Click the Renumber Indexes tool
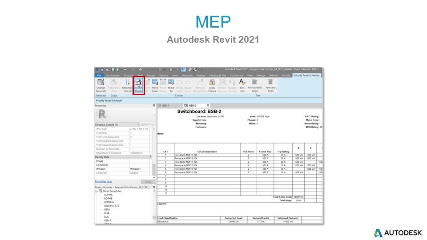This screenshot has width=427, height=240. 127,85
